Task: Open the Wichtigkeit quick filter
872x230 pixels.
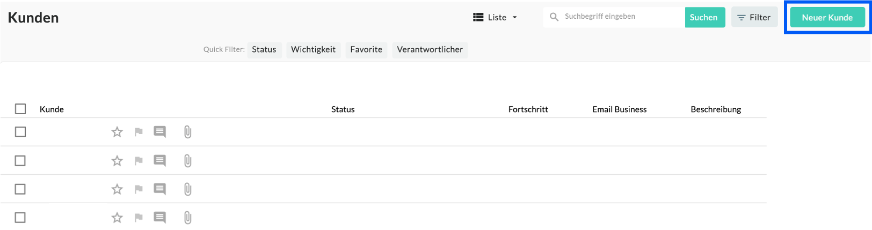Action: [313, 49]
